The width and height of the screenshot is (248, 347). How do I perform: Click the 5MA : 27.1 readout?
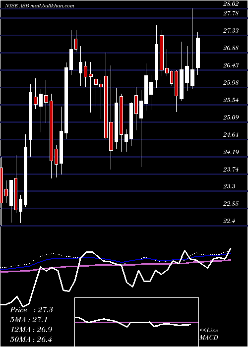pos(29,320)
